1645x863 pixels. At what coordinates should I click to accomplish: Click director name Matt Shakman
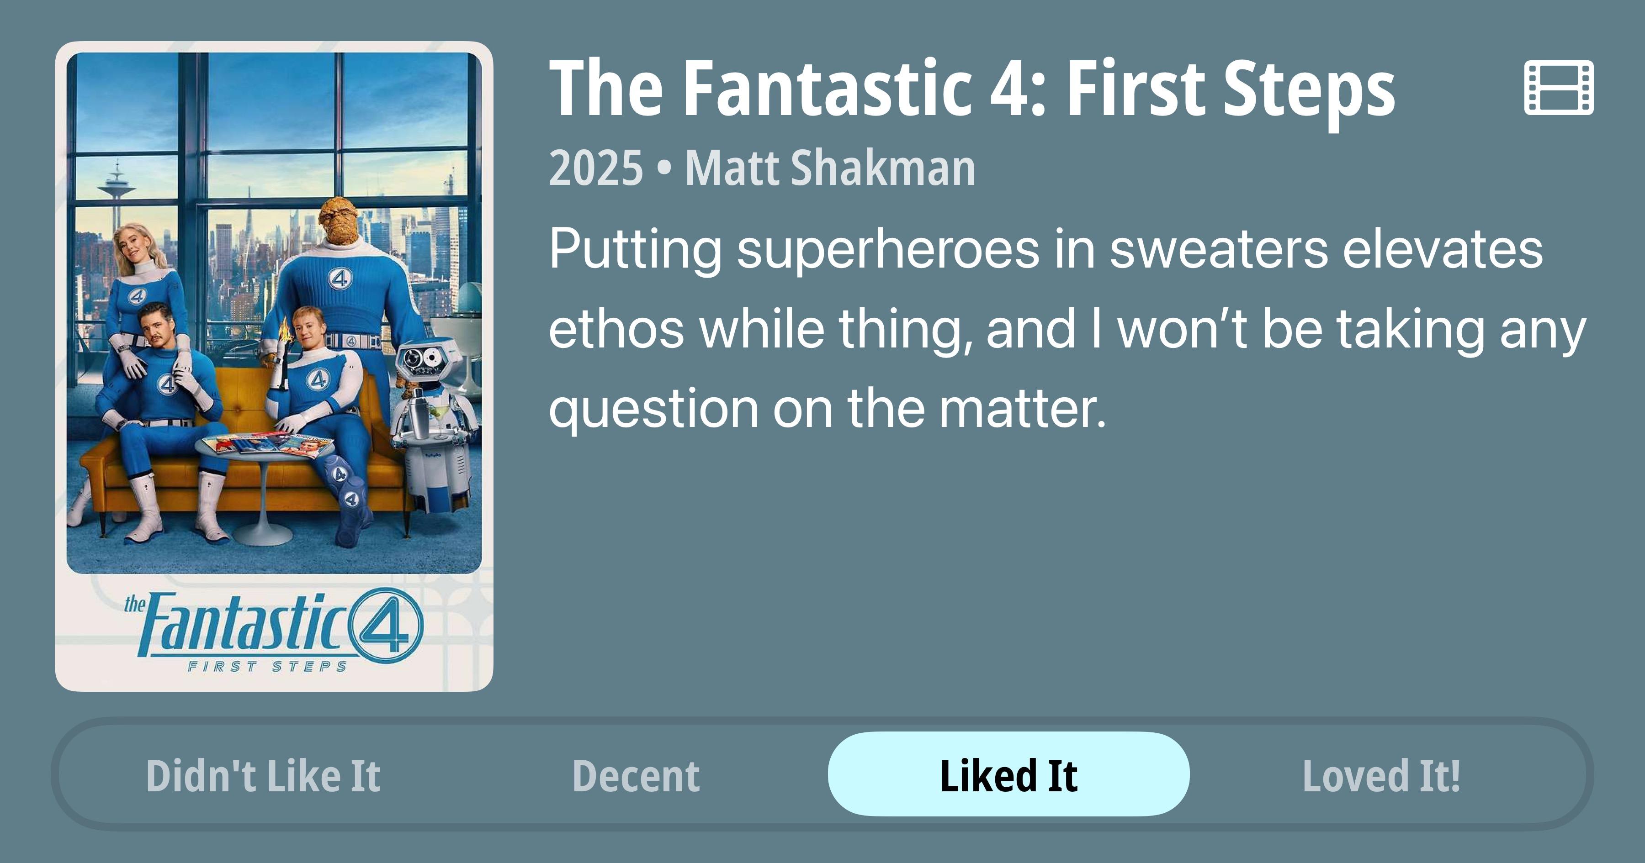[830, 168]
